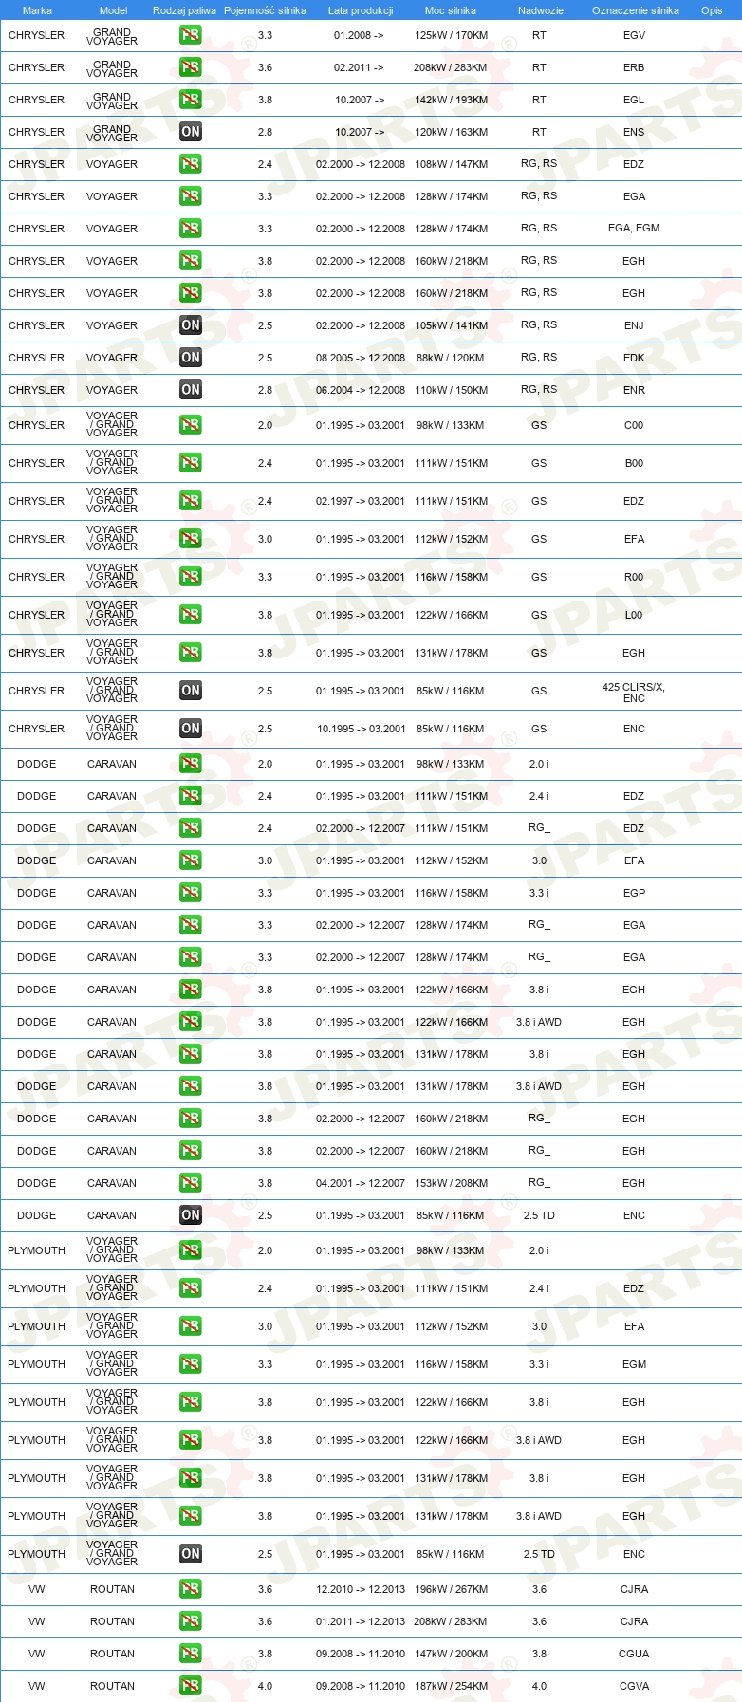Screen dimensions: 742x1702
Task: Click the Model column header
Action: coord(113,10)
